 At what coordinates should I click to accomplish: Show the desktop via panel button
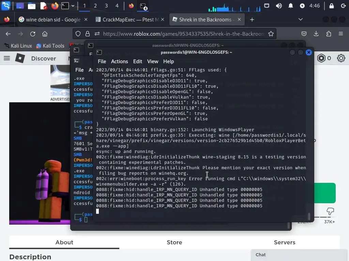coord(20,6)
